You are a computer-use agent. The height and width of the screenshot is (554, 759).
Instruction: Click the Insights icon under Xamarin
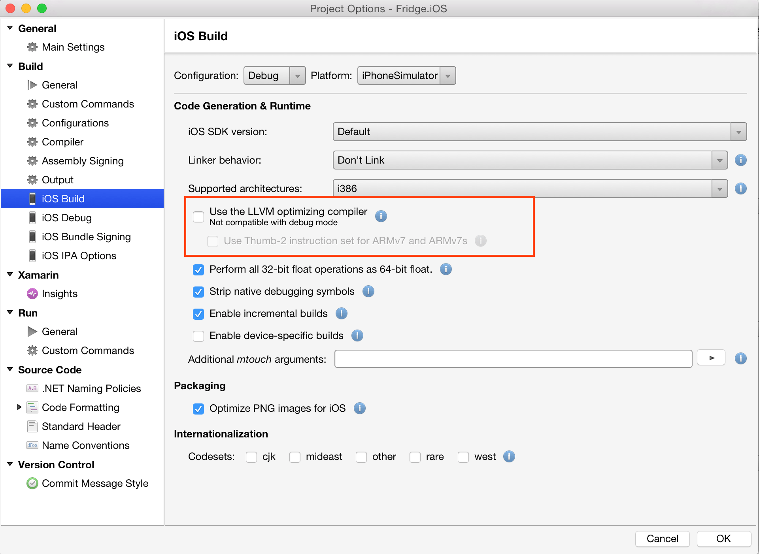point(32,294)
